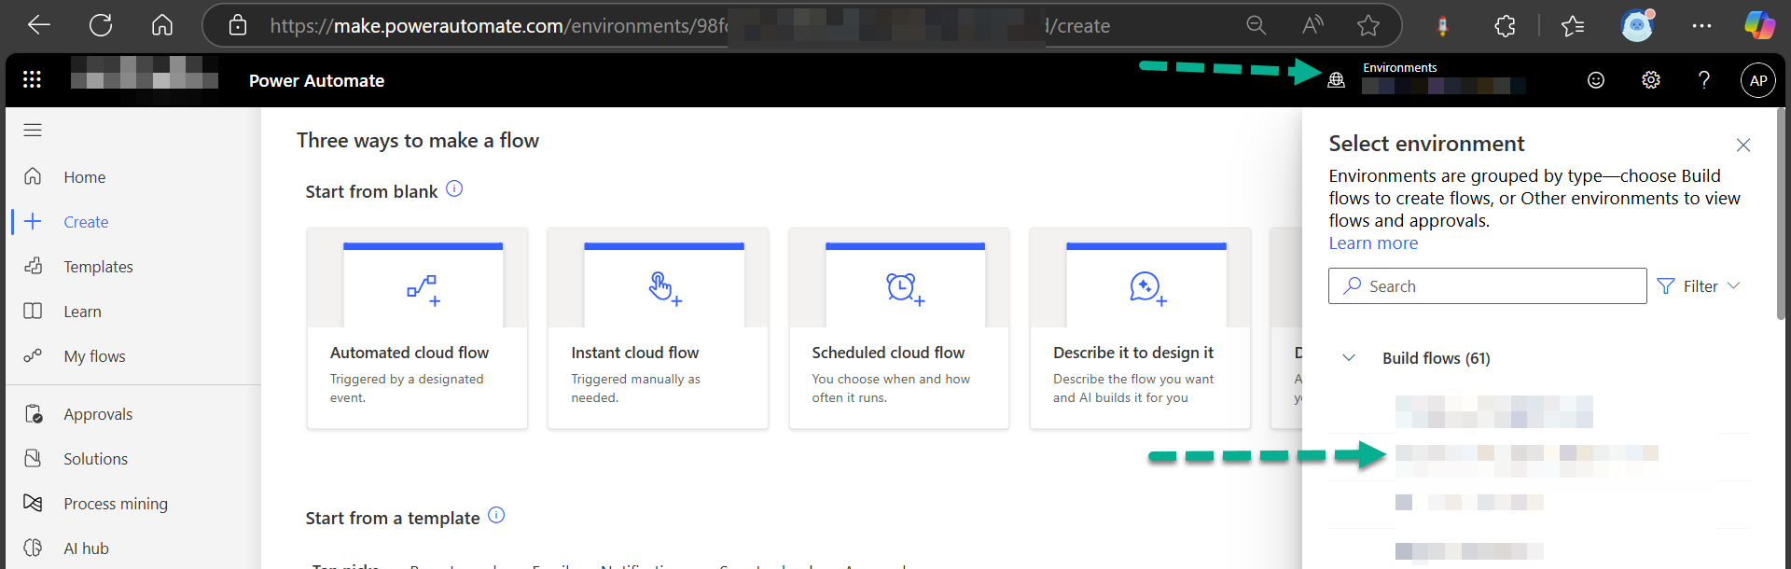Add this page to favorites

click(x=1368, y=25)
